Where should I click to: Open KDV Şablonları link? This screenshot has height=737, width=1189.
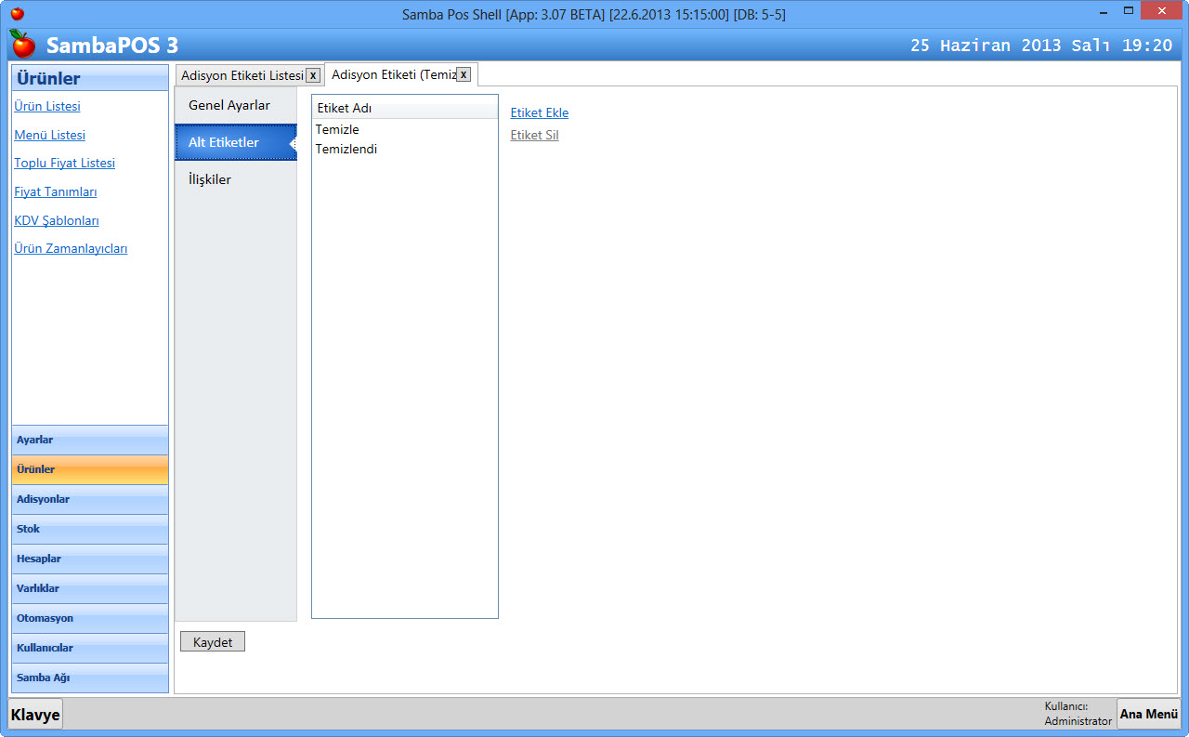(x=57, y=220)
